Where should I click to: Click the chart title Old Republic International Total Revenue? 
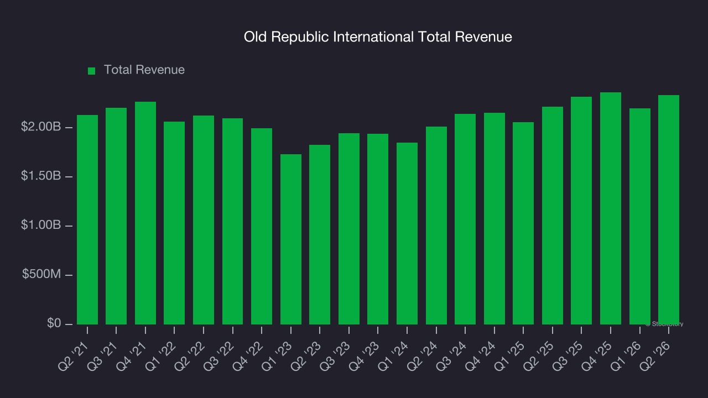(x=378, y=37)
